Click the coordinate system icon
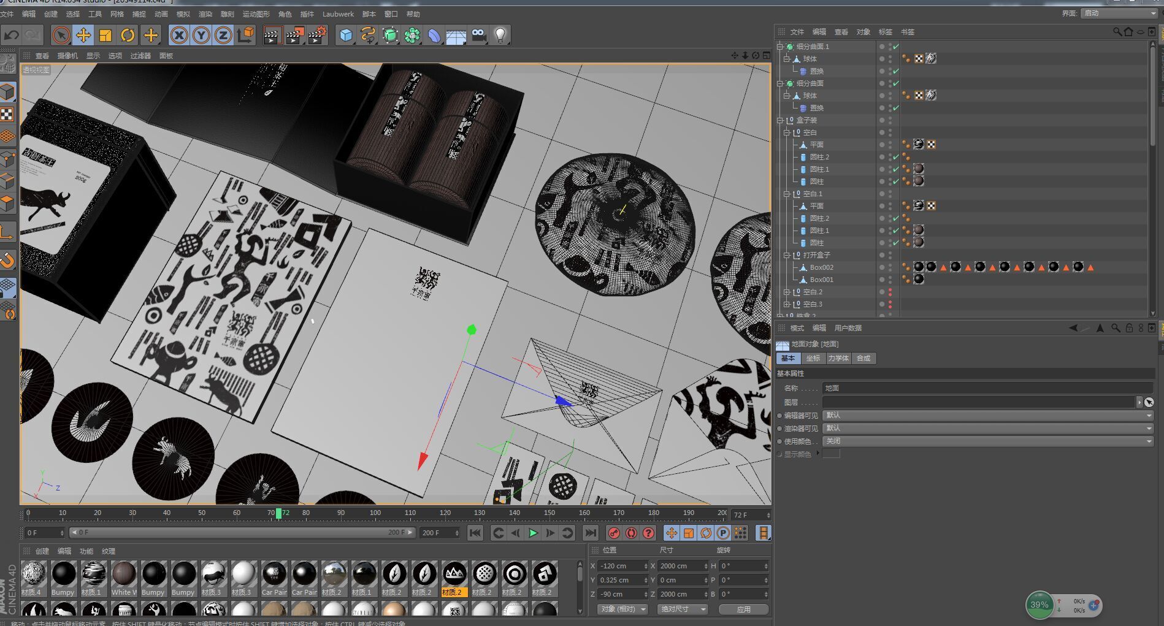 [x=245, y=35]
